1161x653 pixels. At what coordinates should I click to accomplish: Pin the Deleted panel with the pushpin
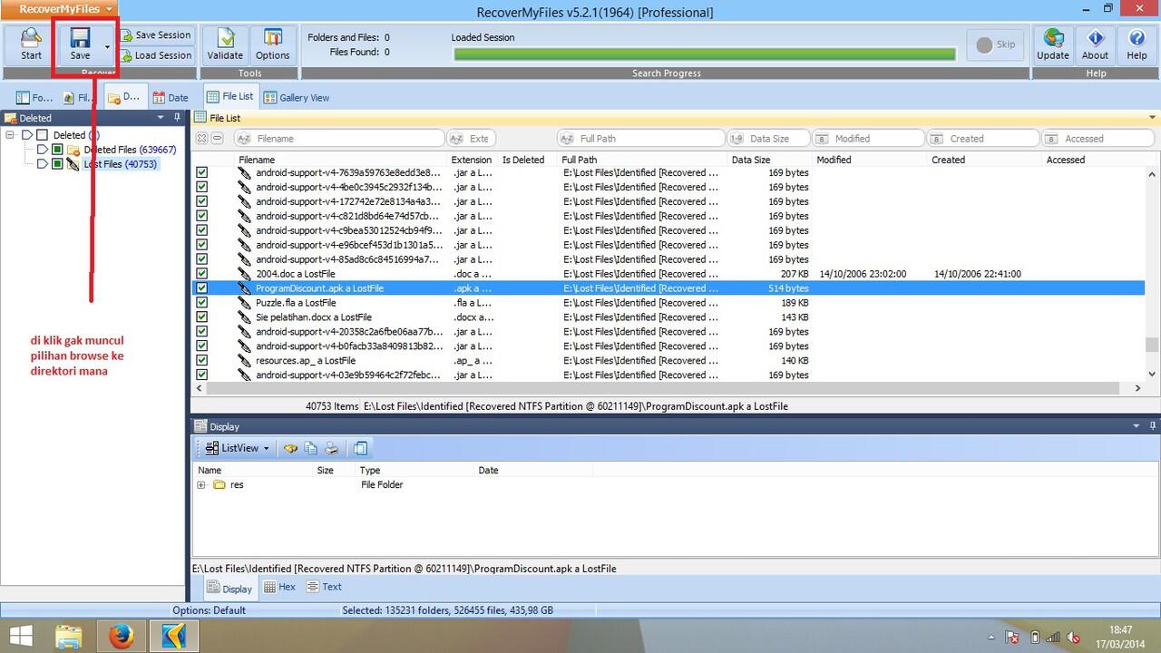click(x=176, y=117)
